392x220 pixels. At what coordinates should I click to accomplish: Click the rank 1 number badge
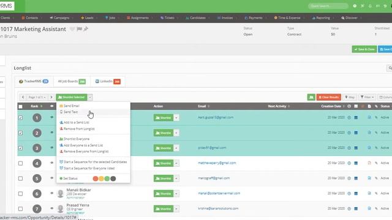37,118
